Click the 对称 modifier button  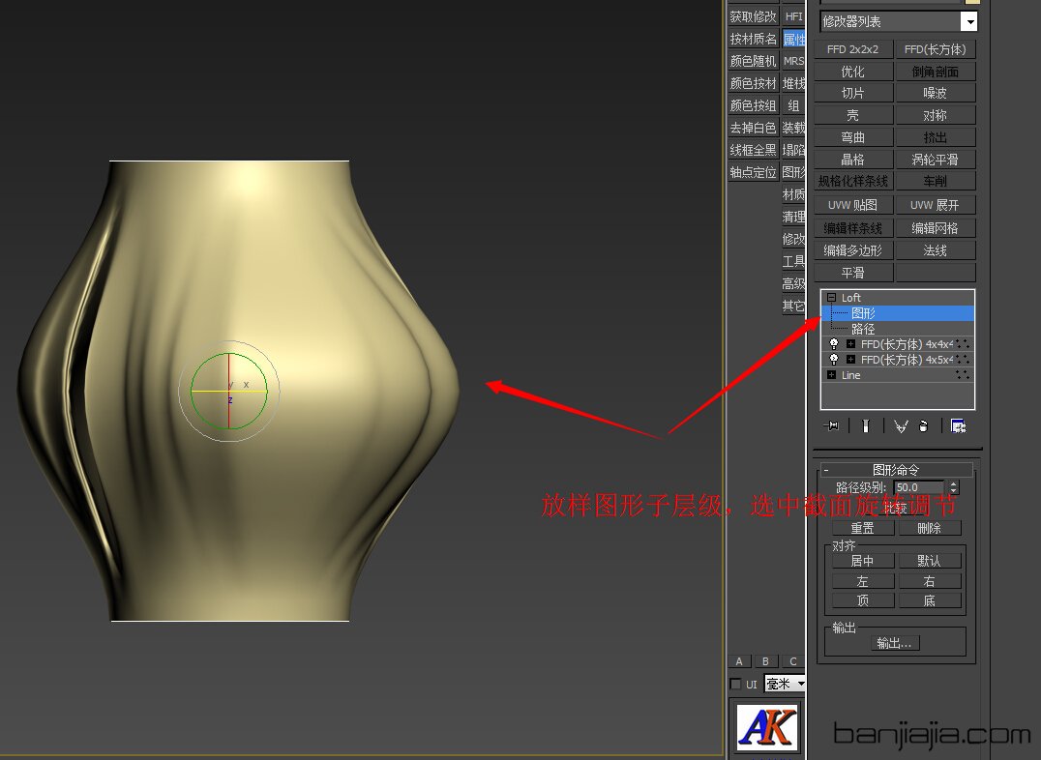935,115
